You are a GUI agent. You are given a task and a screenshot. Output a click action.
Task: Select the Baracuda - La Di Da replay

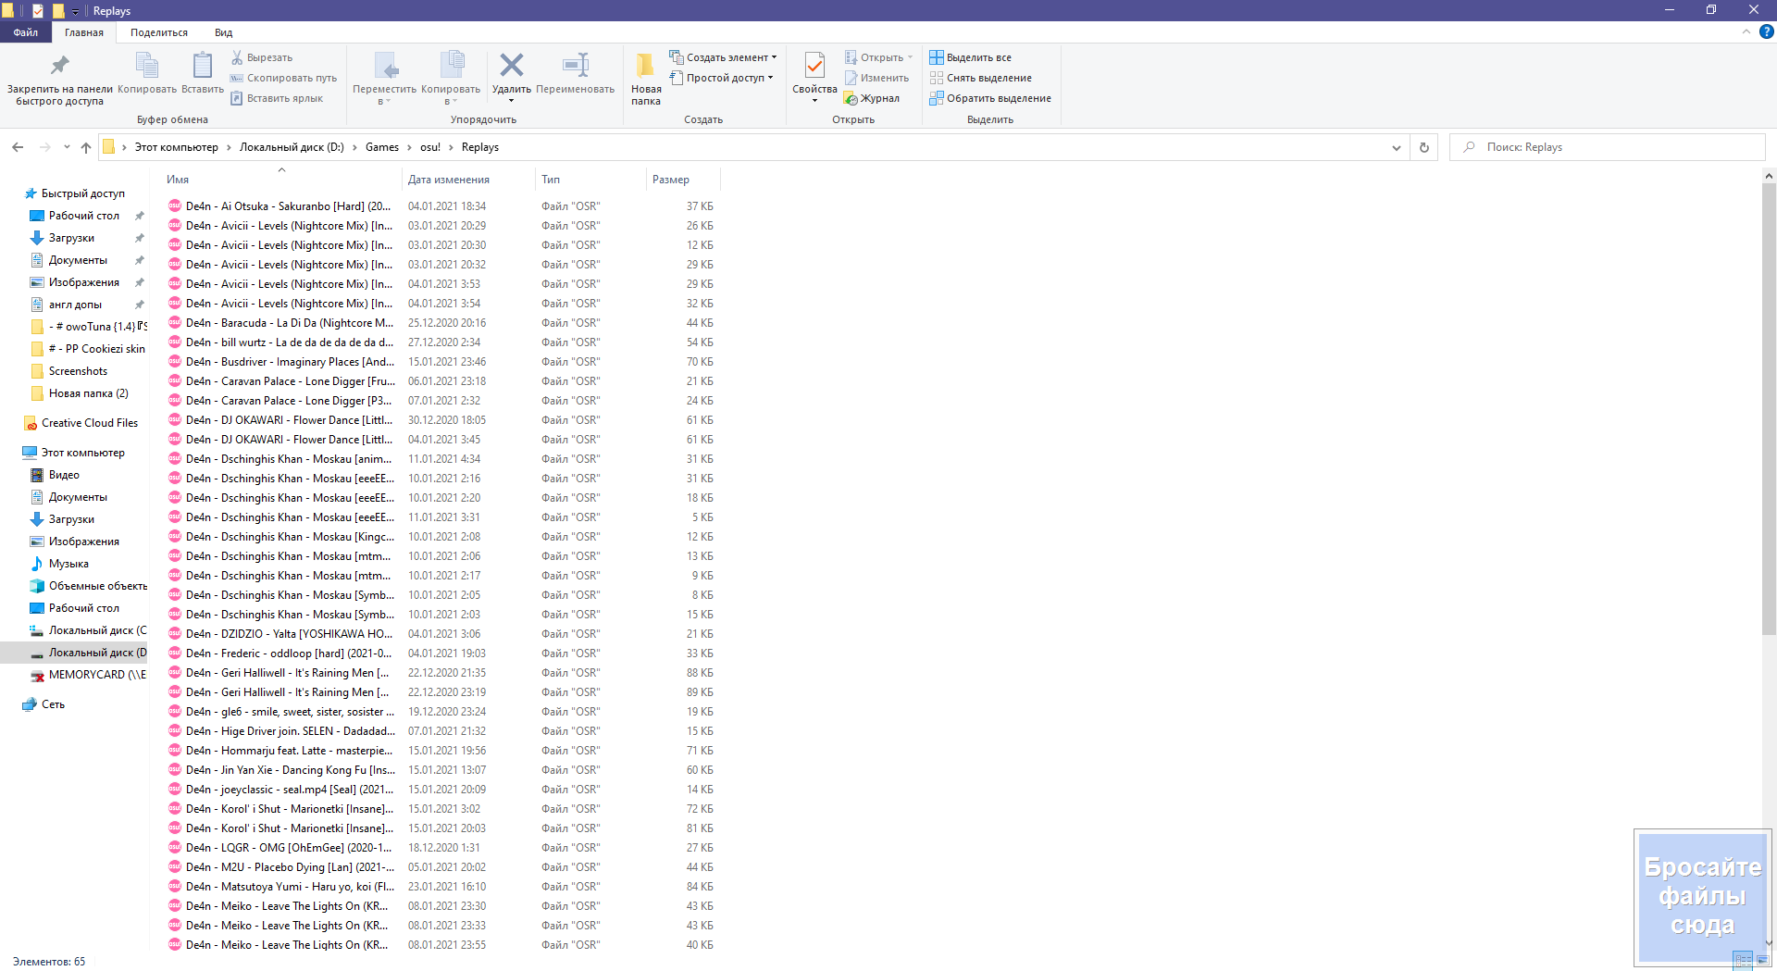tap(289, 323)
